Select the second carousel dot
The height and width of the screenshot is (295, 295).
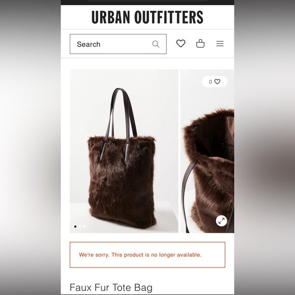[80, 226]
